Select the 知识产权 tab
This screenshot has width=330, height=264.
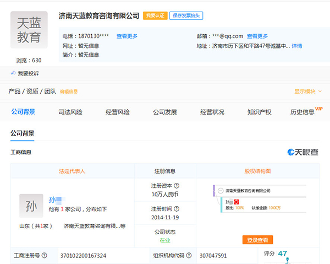[259, 112]
